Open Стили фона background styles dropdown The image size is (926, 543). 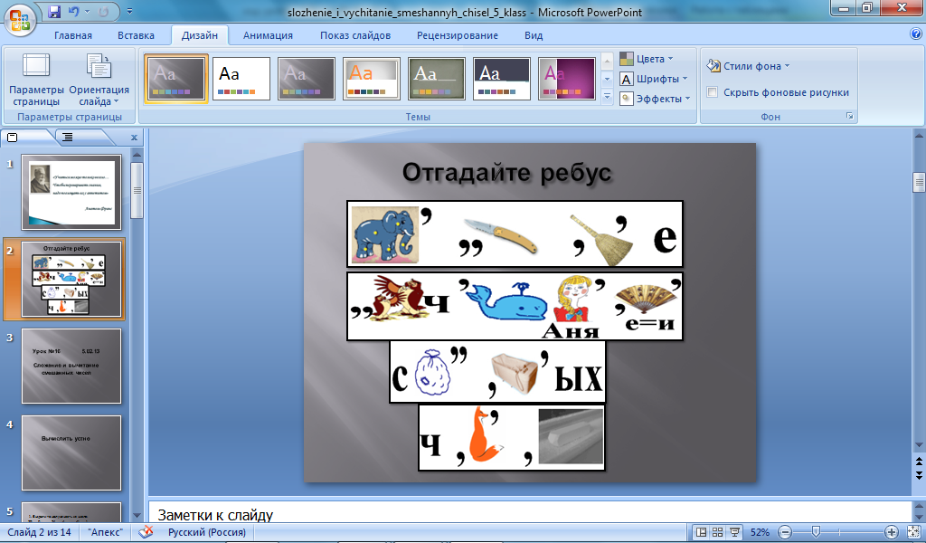[x=748, y=66]
